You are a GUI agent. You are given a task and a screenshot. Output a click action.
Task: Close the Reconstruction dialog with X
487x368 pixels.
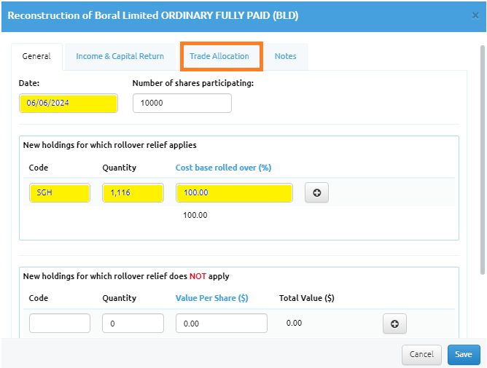pos(475,15)
